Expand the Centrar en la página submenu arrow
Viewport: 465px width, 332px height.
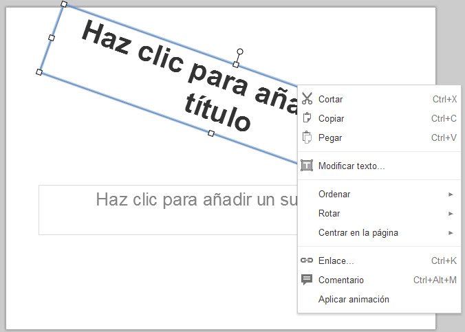[x=451, y=233]
